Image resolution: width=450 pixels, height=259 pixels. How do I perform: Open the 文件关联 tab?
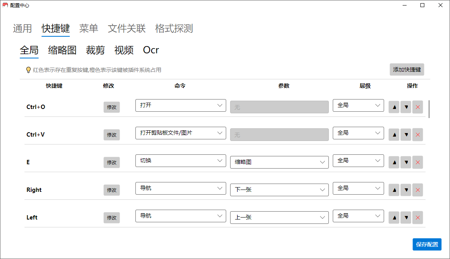tap(127, 28)
